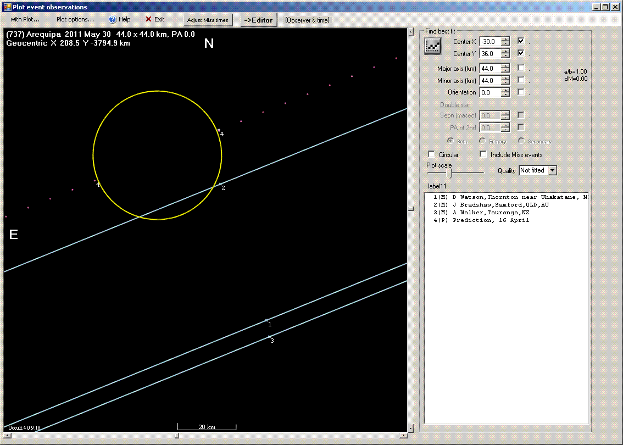
Task: Open the 'with Plot...' menu
Action: click(25, 19)
